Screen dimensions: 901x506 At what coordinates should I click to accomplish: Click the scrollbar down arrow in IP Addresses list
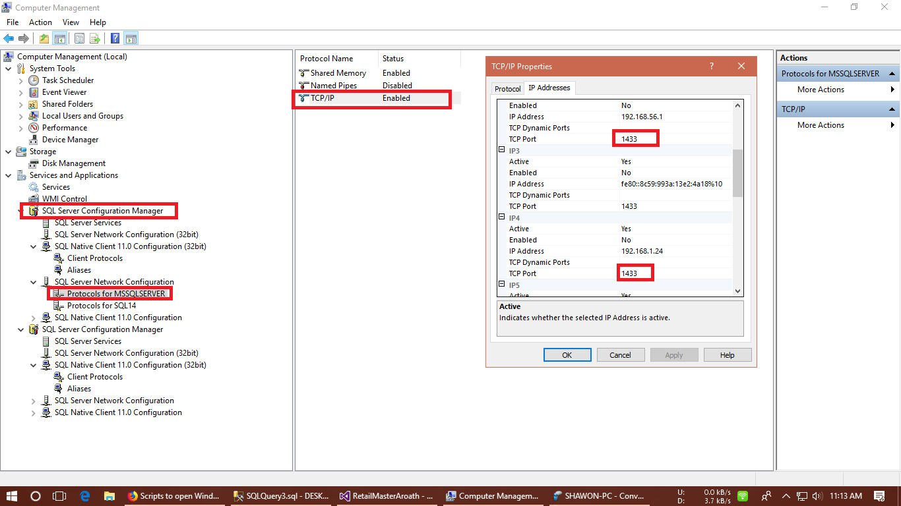[737, 291]
